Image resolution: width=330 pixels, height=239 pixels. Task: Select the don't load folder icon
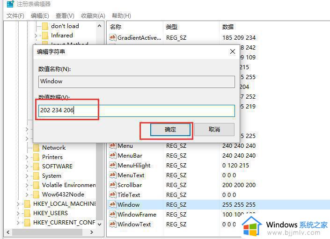[x=45, y=26]
